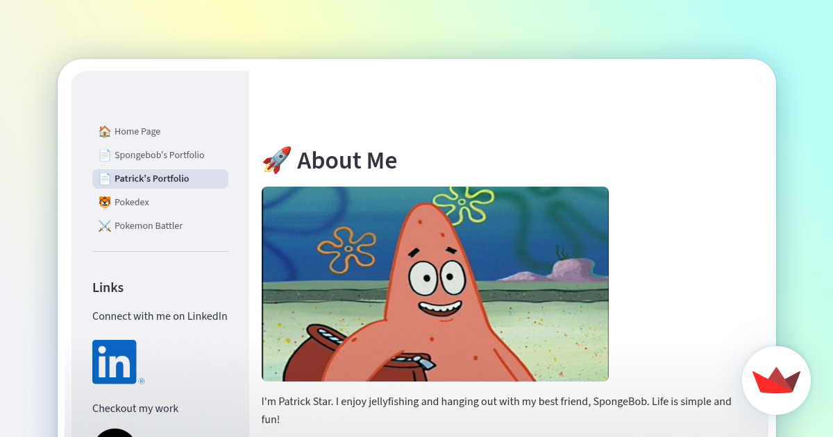The height and width of the screenshot is (437, 833).
Task: Click the crossed swords Pokemon Battler icon
Action: [x=104, y=225]
